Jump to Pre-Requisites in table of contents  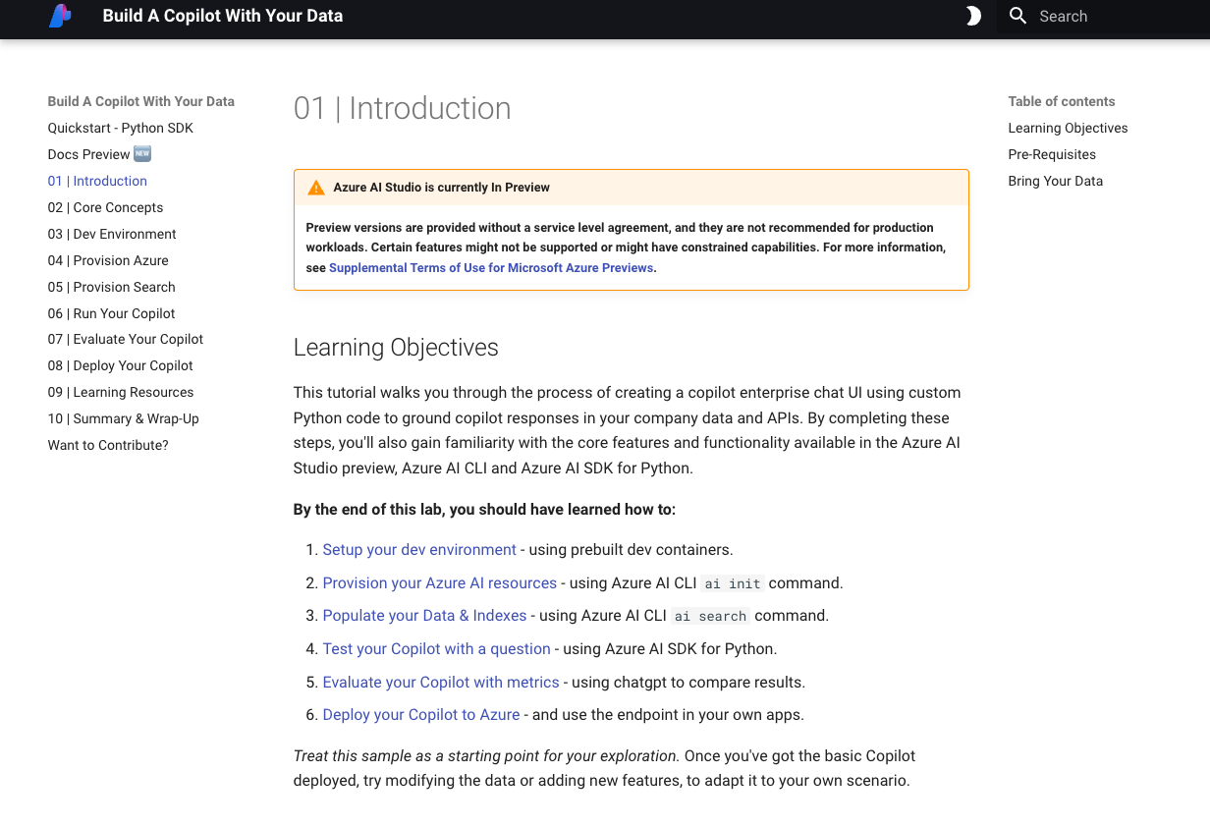coord(1052,154)
